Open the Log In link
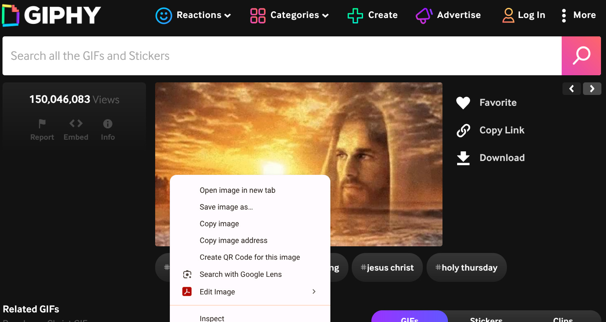This screenshot has width=606, height=322. point(531,15)
